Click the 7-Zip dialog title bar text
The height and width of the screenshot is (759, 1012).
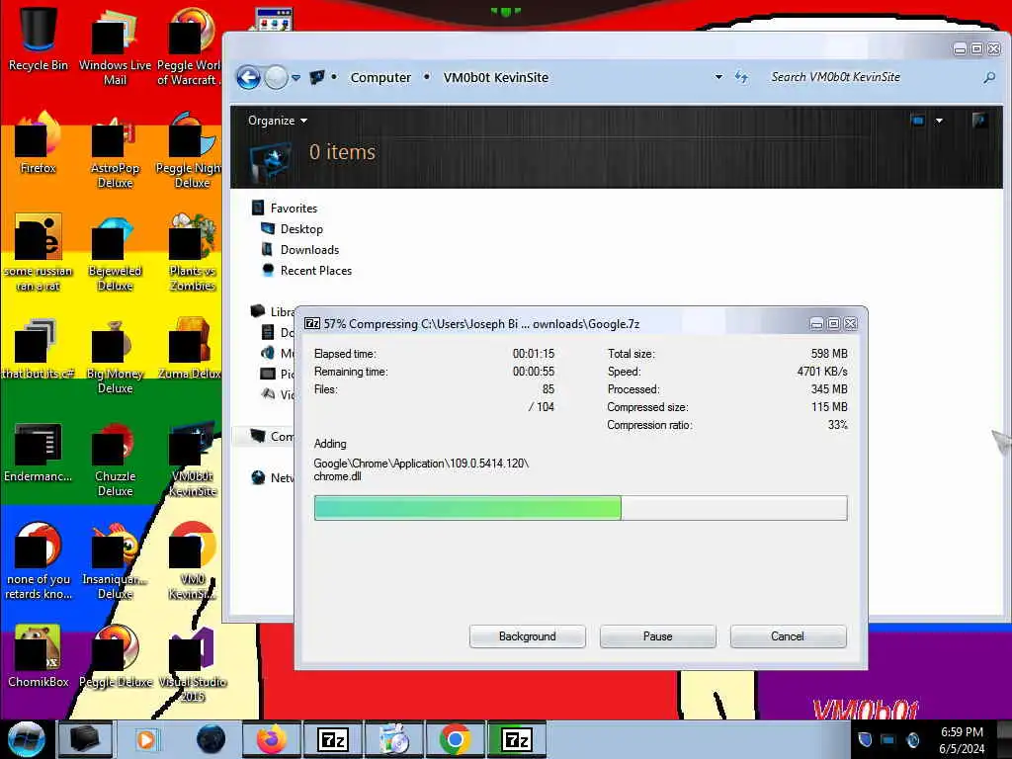tap(481, 324)
